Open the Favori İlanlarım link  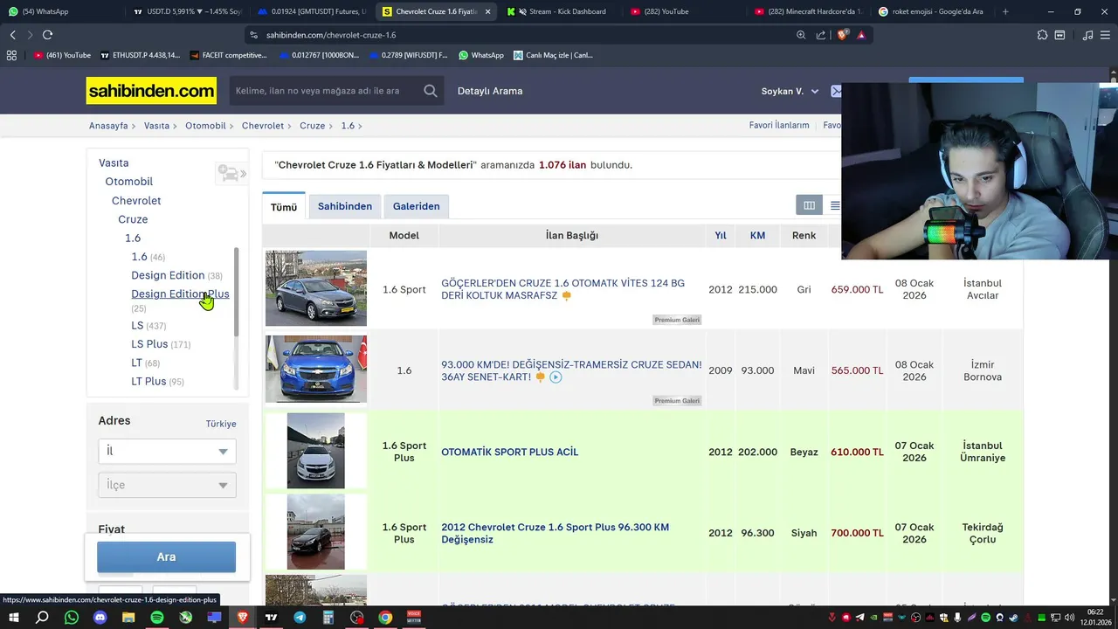pyautogui.click(x=779, y=126)
